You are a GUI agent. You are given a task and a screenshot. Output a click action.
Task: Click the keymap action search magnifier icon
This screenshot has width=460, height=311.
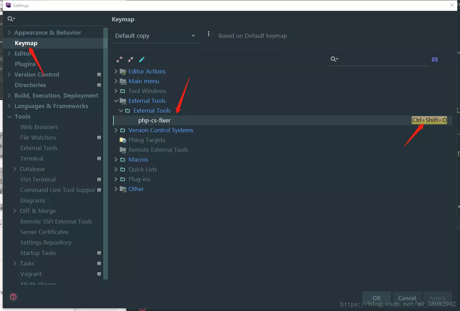point(334,59)
